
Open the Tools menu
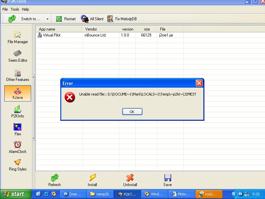[x=15, y=9]
